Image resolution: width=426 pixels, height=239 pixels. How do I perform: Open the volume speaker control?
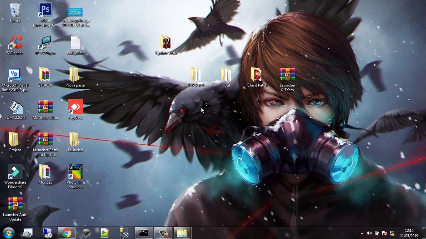(369, 233)
